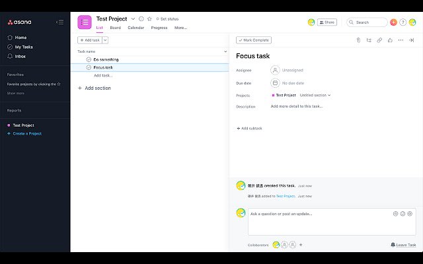Click the comment box Ask a question
The image size is (423, 264).
click(x=332, y=222)
